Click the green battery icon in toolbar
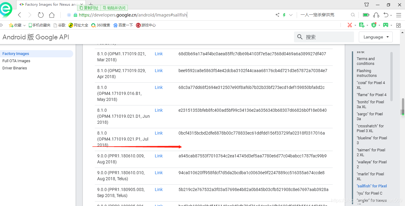This screenshot has height=206, width=405. pyautogui.click(x=366, y=15)
